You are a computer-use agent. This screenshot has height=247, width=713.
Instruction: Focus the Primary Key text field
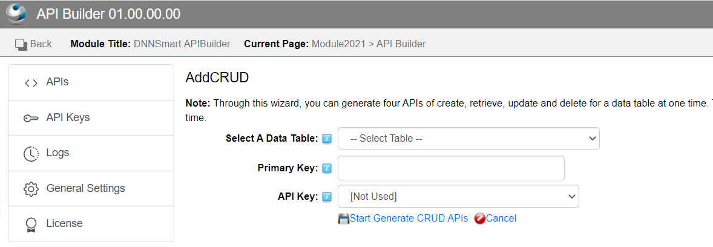[451, 168]
